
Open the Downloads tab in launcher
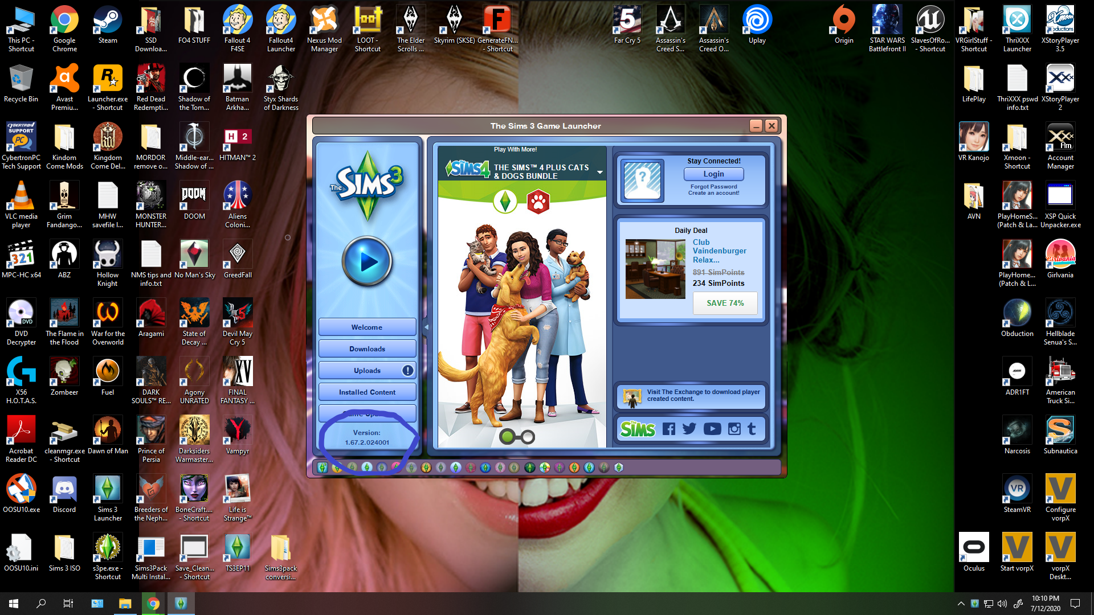click(x=367, y=349)
